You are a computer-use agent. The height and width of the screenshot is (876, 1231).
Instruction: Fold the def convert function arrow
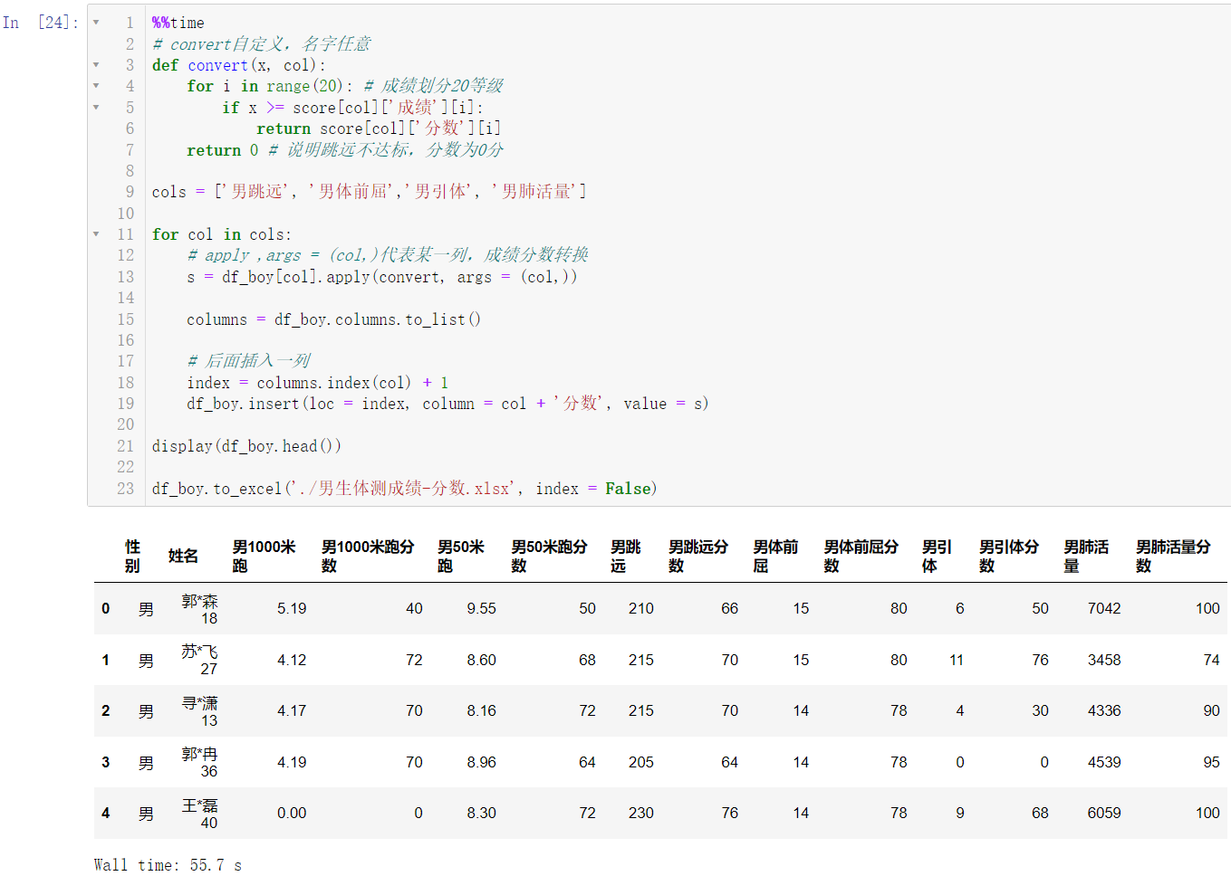(96, 65)
